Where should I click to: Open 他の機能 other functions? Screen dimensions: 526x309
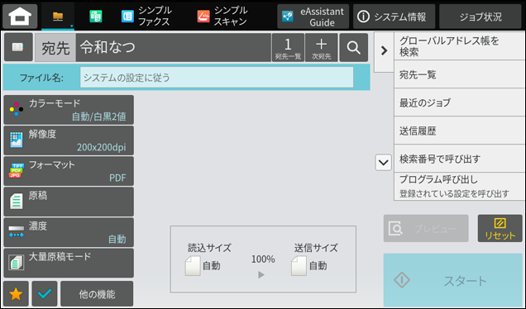coord(97,293)
